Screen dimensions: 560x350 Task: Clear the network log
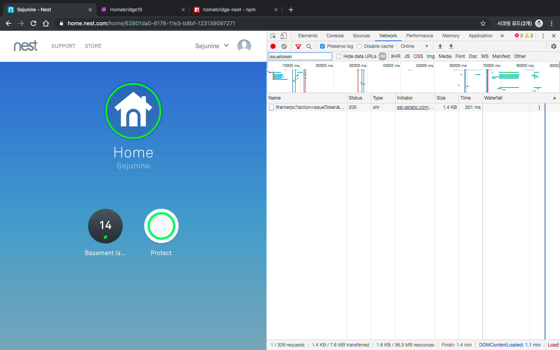[284, 46]
